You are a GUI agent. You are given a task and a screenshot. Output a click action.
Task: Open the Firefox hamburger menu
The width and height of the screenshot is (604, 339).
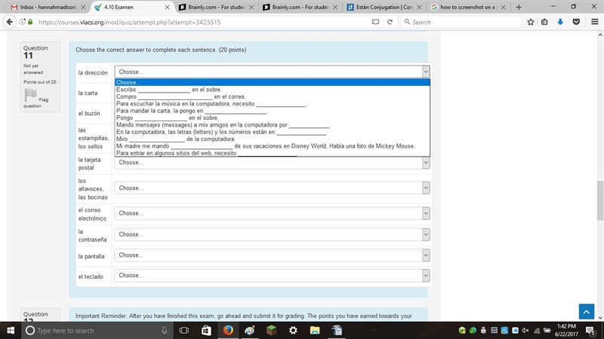tap(595, 22)
